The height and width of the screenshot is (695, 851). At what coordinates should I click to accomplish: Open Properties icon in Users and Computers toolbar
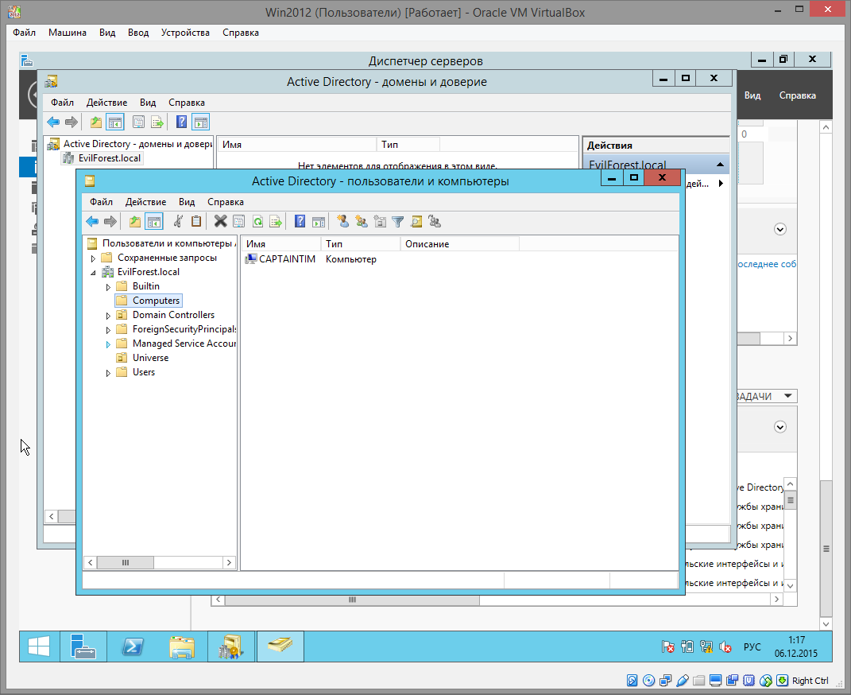[239, 222]
